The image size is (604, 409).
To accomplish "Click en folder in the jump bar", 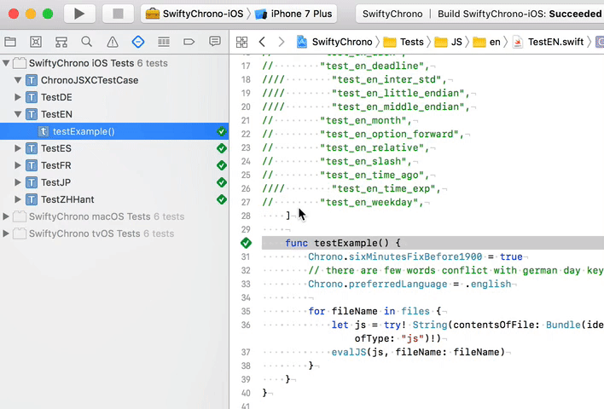I will [x=486, y=42].
